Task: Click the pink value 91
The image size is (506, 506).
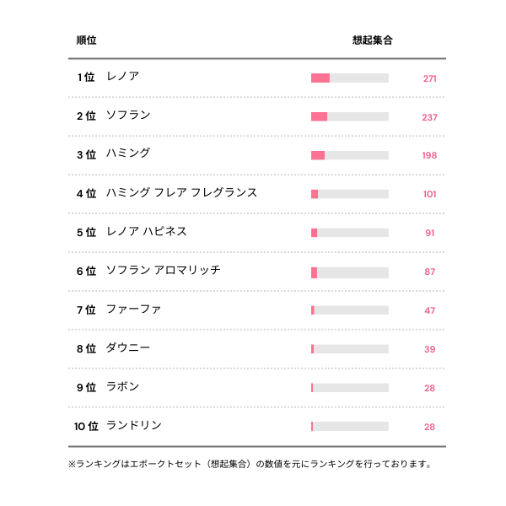Action: [429, 234]
